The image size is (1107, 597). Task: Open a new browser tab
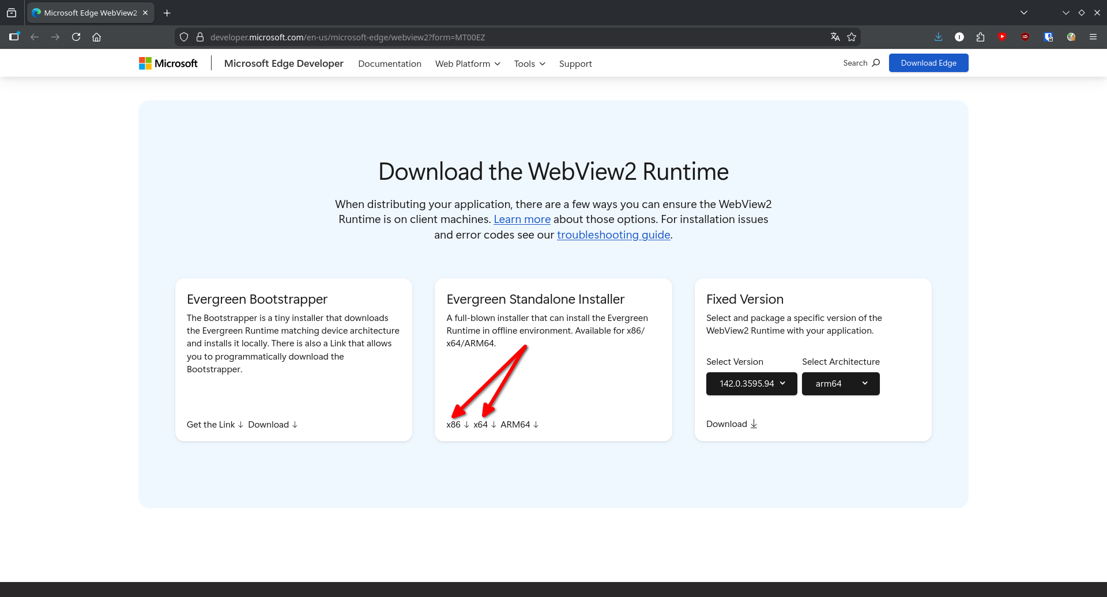[167, 13]
